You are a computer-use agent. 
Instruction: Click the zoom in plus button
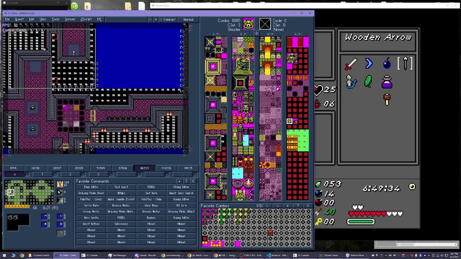coord(156,19)
